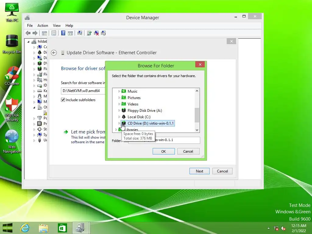Expand the Processors node arrow in device tree
Image resolution: width=312 pixels, height=234 pixels.
click(34, 124)
